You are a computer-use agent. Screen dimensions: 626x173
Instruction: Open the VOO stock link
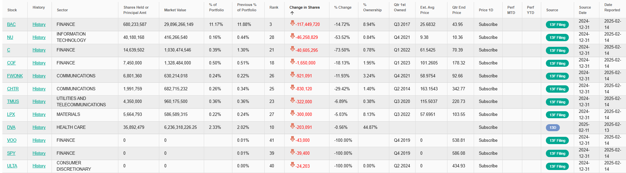pos(12,140)
